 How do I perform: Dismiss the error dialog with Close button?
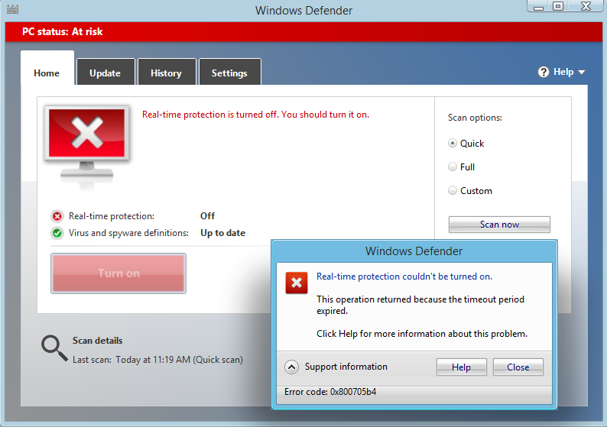tap(518, 367)
